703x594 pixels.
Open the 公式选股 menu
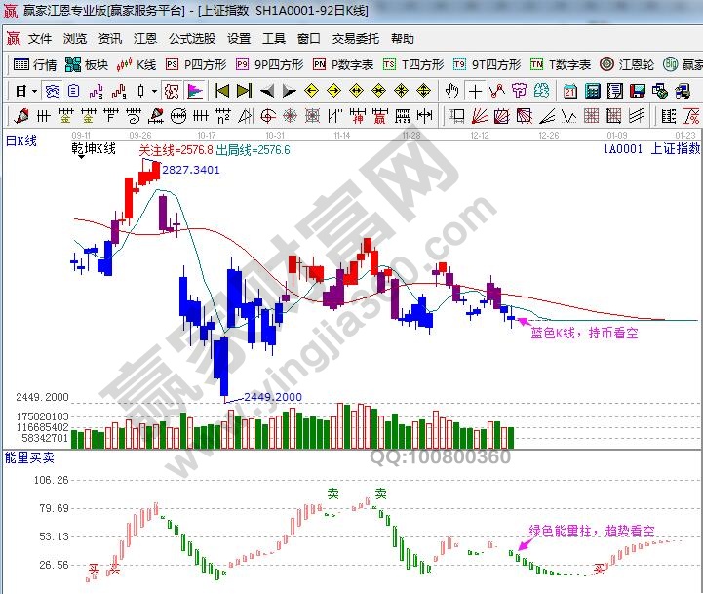[x=191, y=39]
